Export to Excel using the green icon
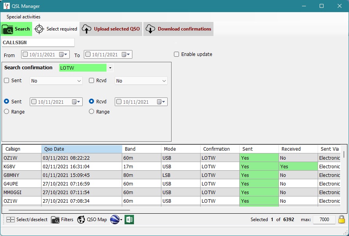Screen dimensions: 349x236 click(129, 220)
